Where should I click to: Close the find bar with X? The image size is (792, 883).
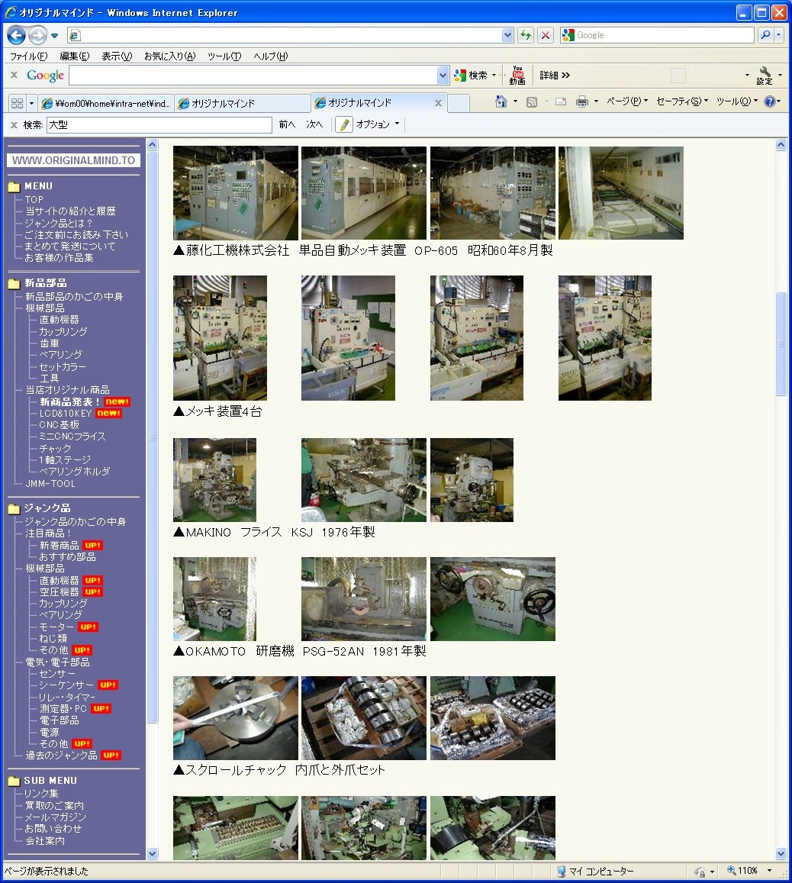[x=14, y=124]
